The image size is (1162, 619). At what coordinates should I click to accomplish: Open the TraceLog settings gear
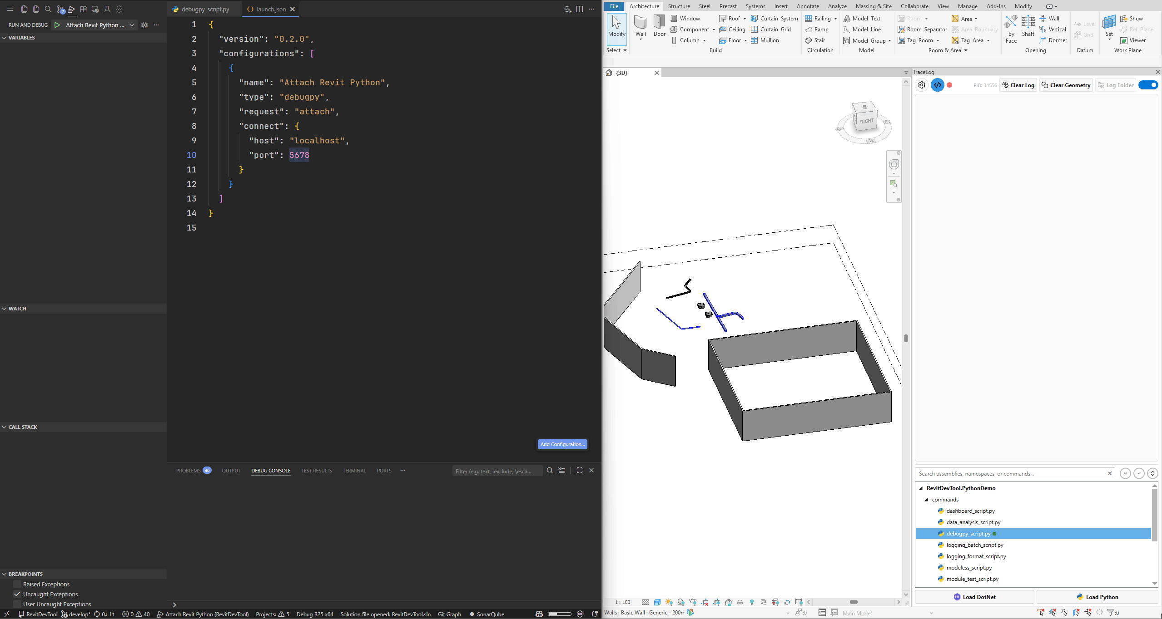pos(922,85)
